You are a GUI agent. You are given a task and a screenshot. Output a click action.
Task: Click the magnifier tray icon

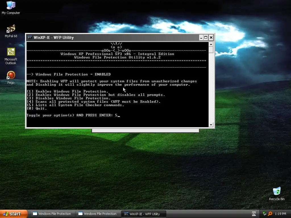pos(270,214)
